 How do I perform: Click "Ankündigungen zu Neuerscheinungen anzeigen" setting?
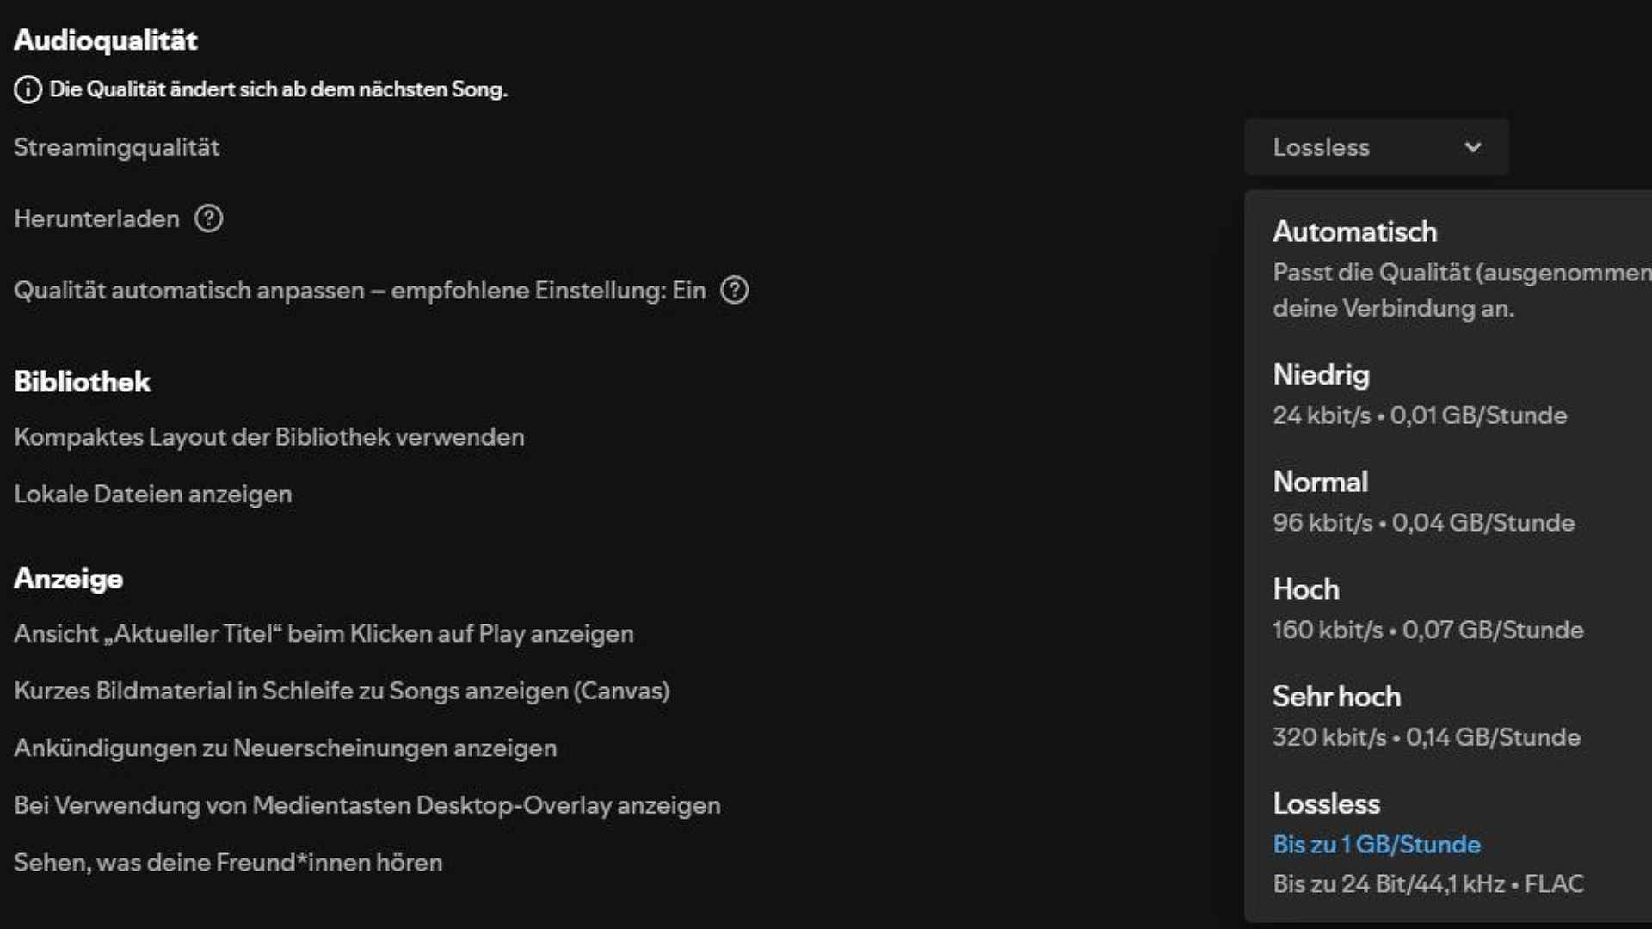click(285, 748)
